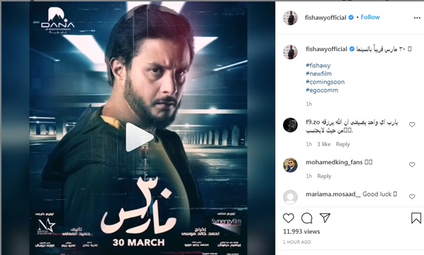Open the #egocomm hashtag
The height and width of the screenshot is (255, 424).
(x=322, y=90)
